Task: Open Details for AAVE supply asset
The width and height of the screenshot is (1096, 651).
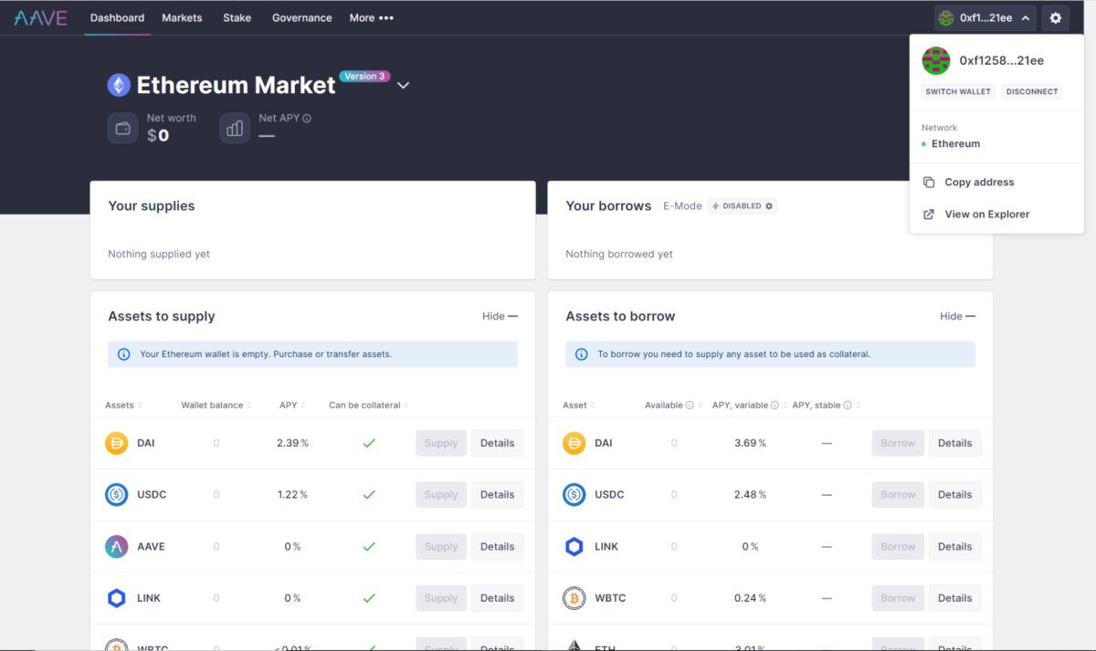Action: 497,546
